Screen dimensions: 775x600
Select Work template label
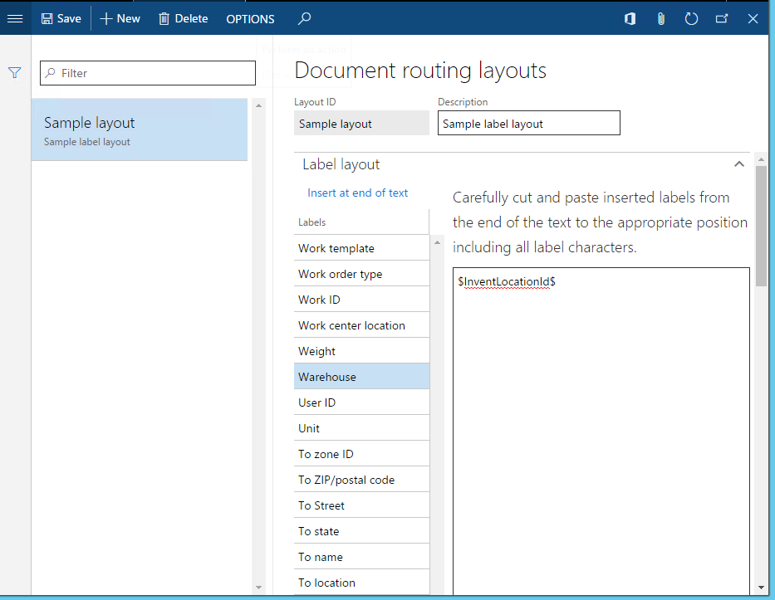[361, 248]
